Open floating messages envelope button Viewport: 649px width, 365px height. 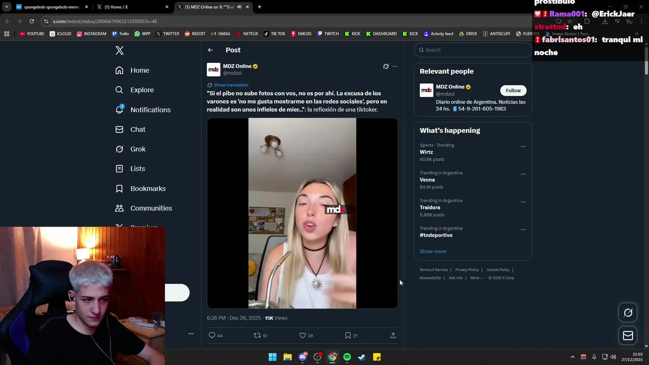(x=628, y=336)
